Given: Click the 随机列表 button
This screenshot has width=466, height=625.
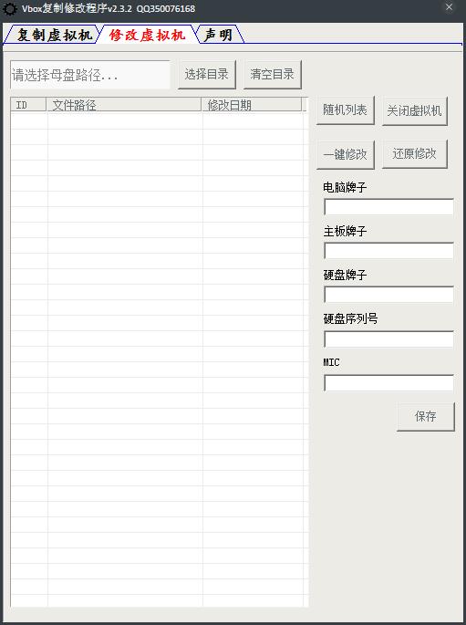Looking at the screenshot, I should coord(346,110).
